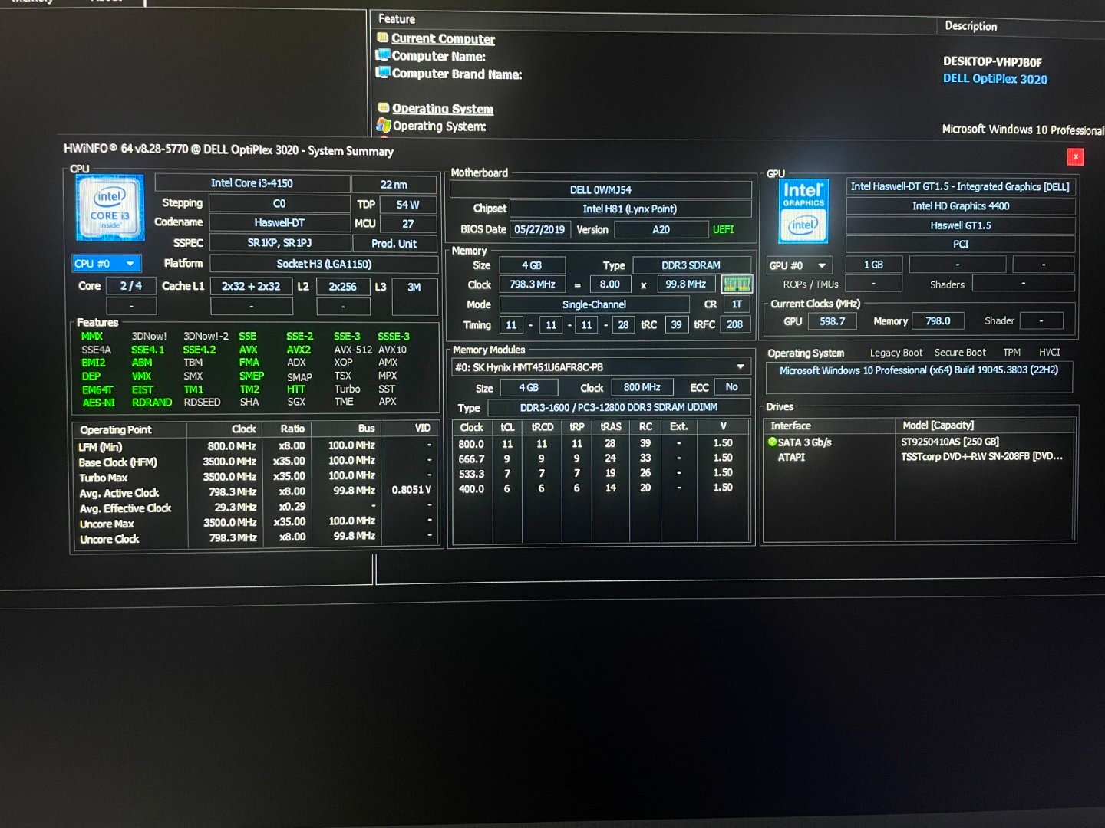Screen dimensions: 1105x828
Task: Click the Intel HD Graphics 4400 field
Action: pos(961,206)
